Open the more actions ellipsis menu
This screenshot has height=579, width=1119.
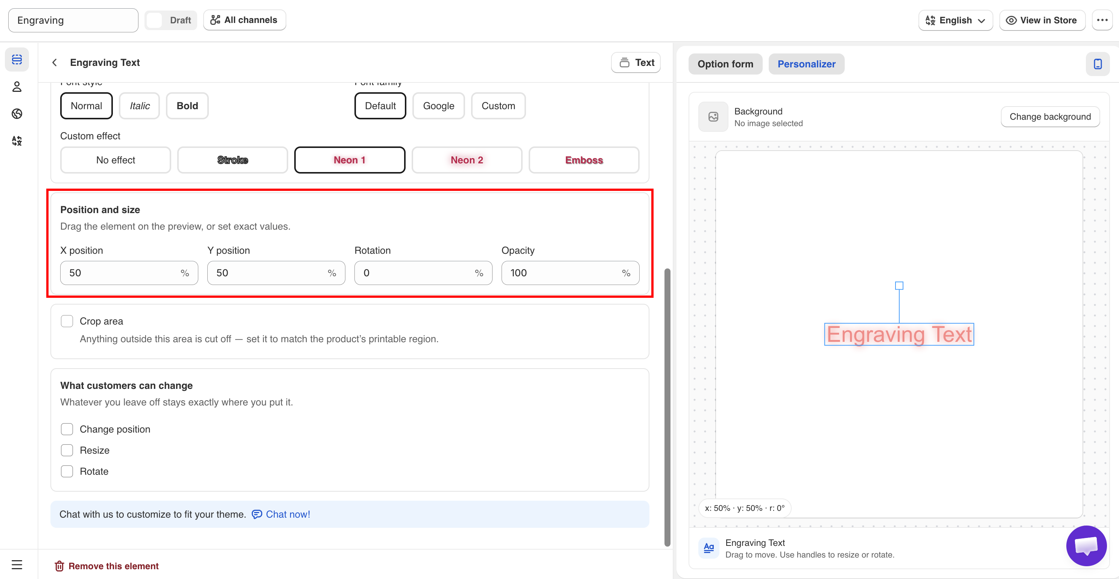tap(1102, 20)
